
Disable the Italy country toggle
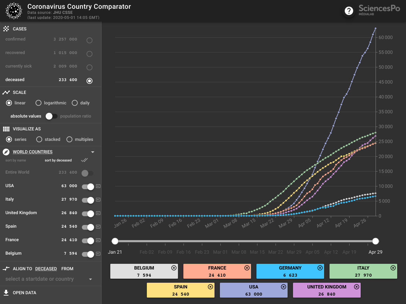tap(88, 200)
